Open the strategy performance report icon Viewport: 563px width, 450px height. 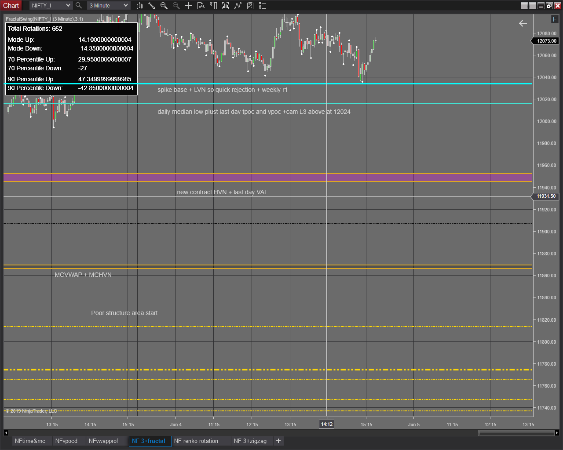(x=250, y=6)
